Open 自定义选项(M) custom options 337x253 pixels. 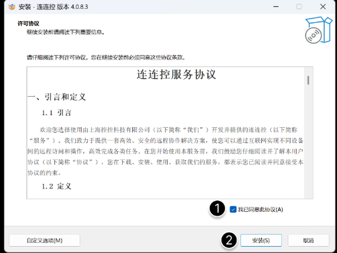point(44,240)
